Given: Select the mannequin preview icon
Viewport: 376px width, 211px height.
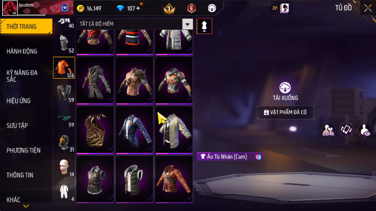Looking at the screenshot, I should coord(204,26).
